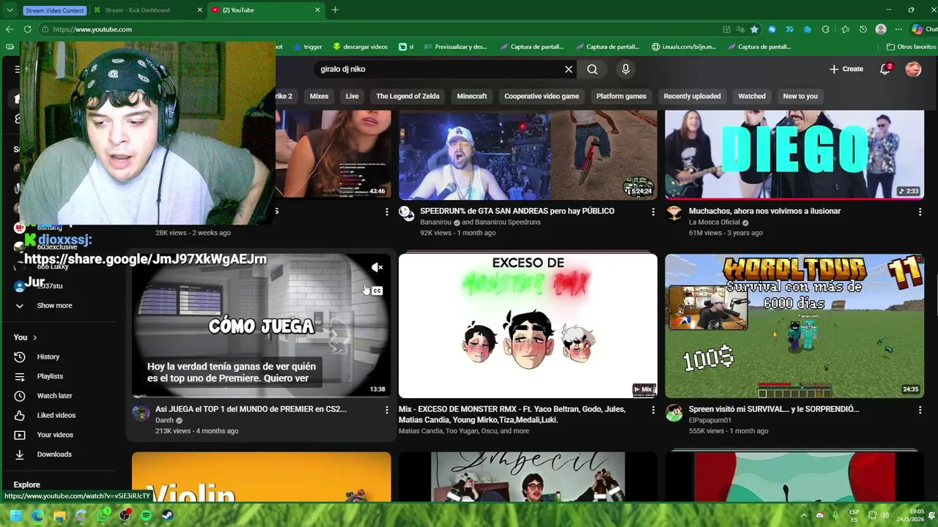The height and width of the screenshot is (527, 938).
Task: Select The Legend of Zelda chip
Action: (407, 96)
